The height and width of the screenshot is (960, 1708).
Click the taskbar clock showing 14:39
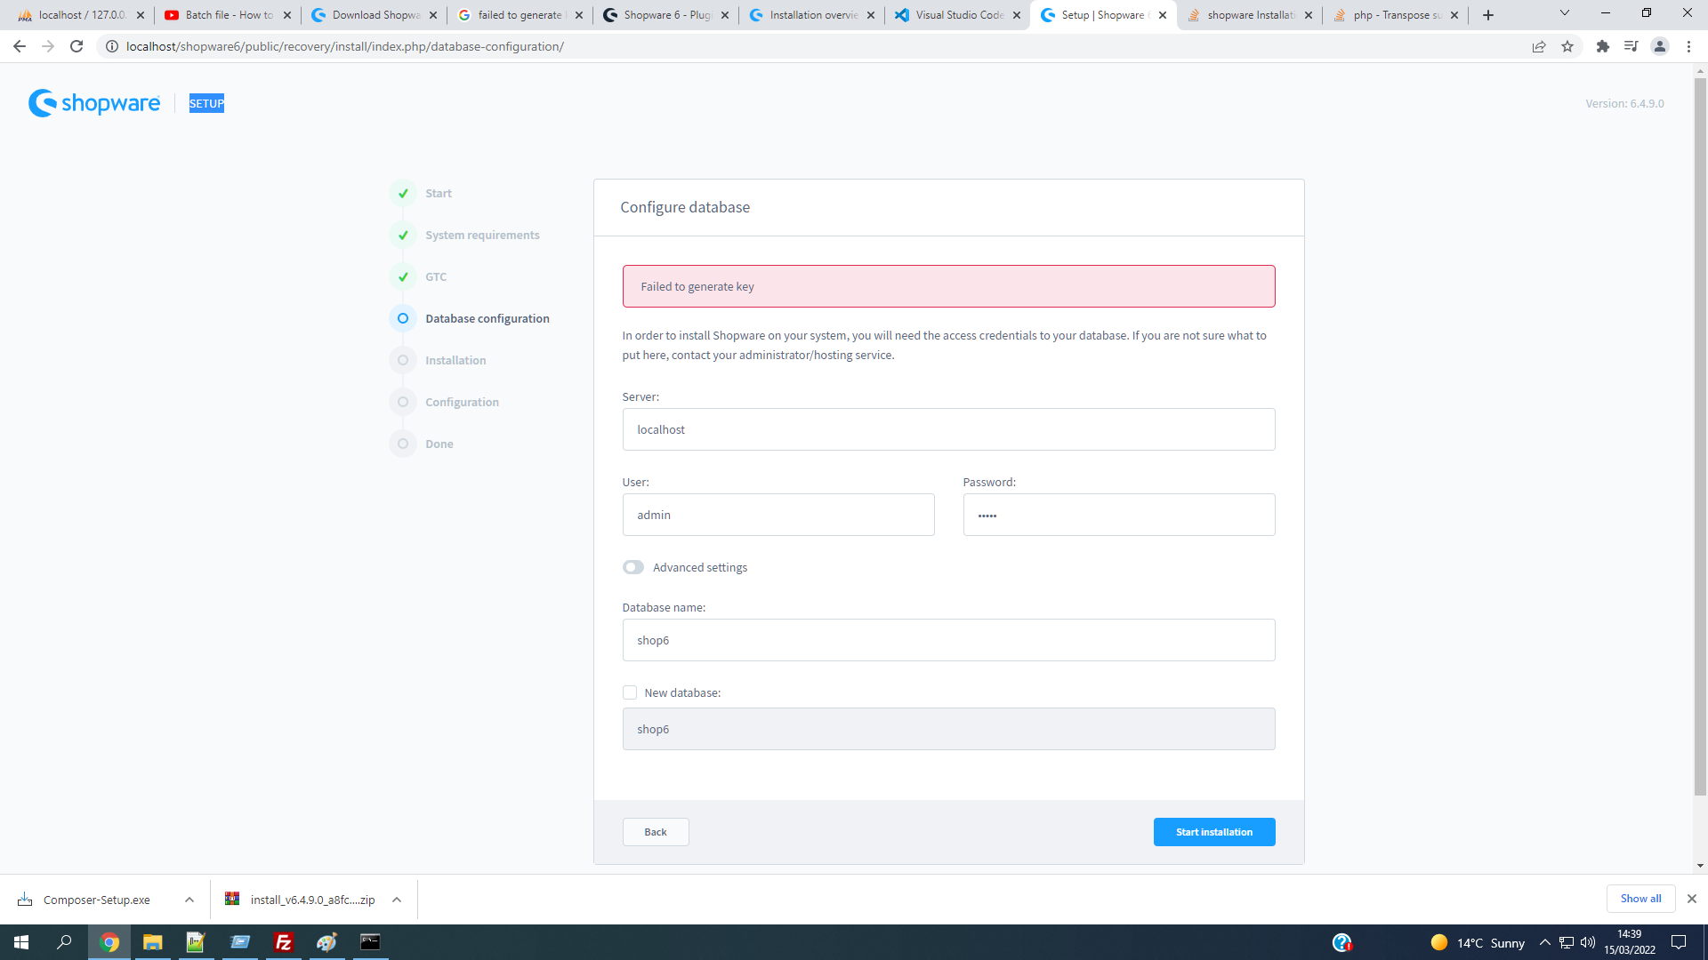pos(1630,942)
